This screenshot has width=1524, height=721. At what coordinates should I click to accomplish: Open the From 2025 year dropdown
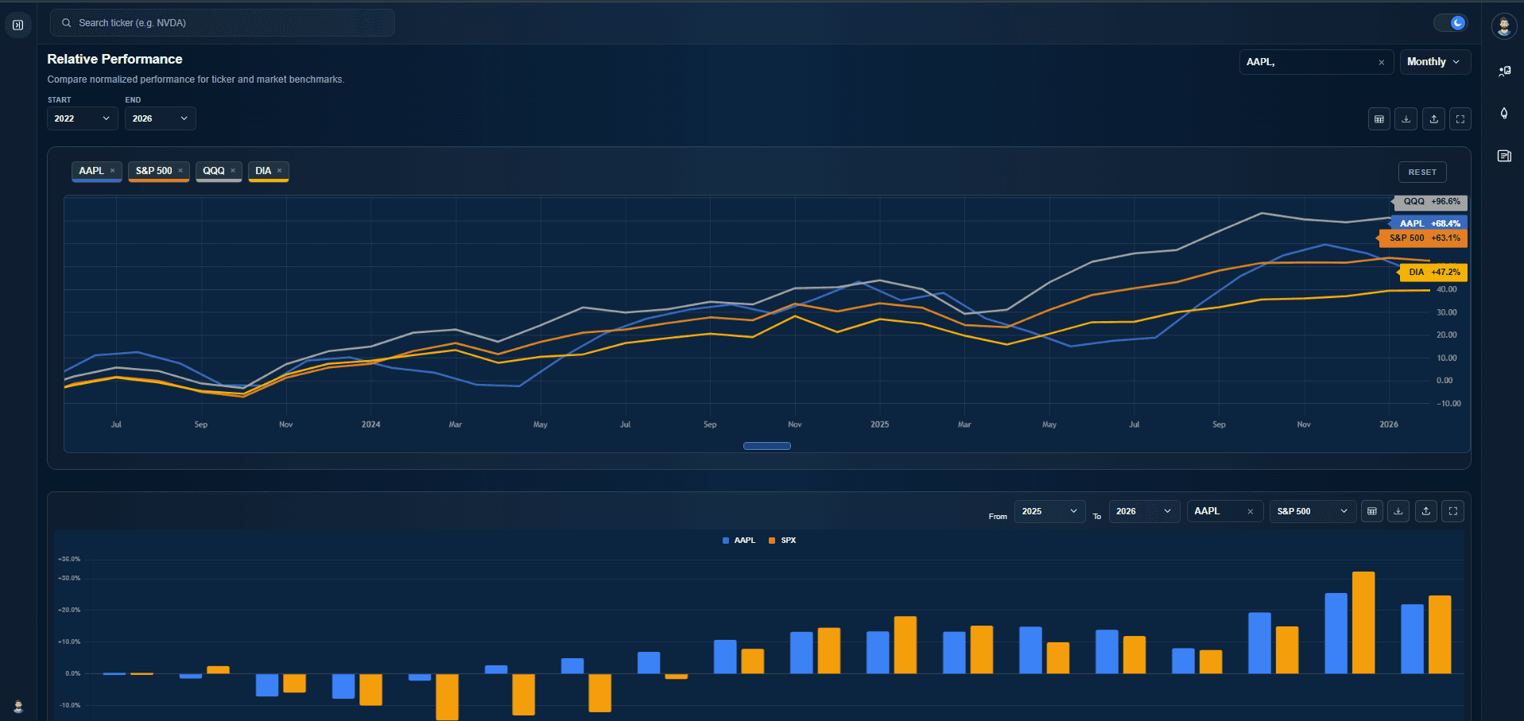coord(1049,511)
